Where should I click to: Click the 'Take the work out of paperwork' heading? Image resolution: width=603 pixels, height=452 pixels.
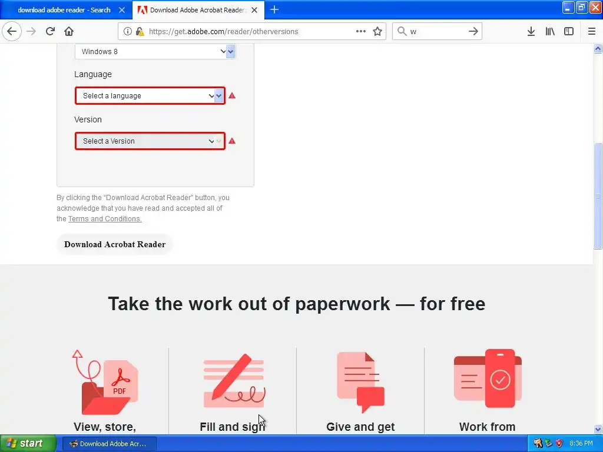pyautogui.click(x=297, y=304)
